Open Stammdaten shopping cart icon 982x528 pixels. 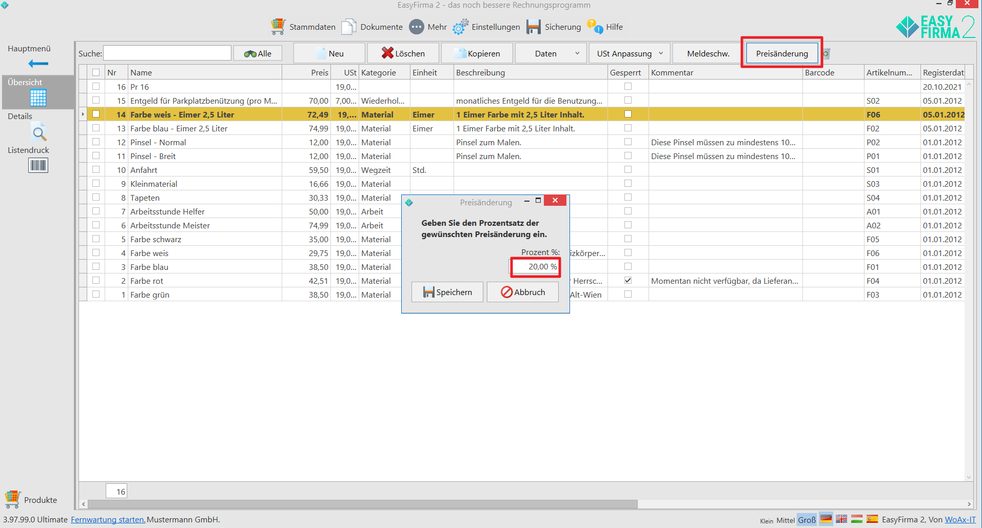coord(278,27)
